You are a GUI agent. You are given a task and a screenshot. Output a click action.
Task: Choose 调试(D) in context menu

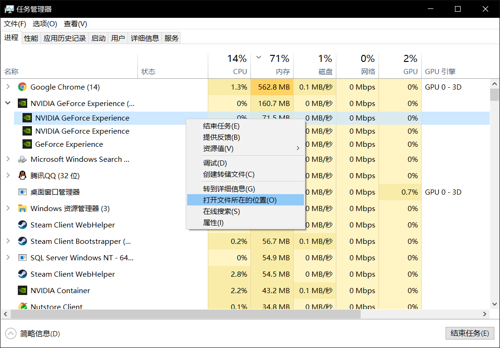tap(245, 163)
